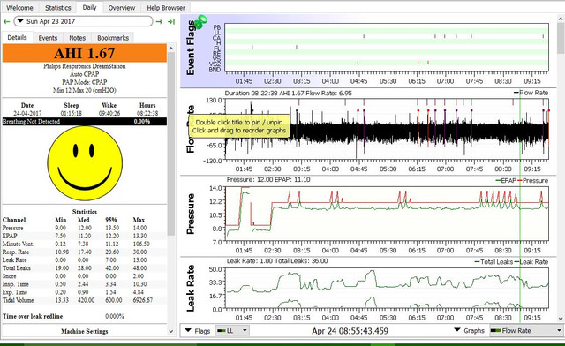The height and width of the screenshot is (346, 565).
Task: Open the Bookmarks sub-tab
Action: coord(113,38)
